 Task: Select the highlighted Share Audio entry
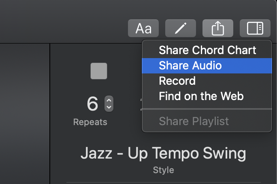click(207, 66)
